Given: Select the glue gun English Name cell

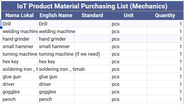Looking at the screenshot, I should (56, 77).
